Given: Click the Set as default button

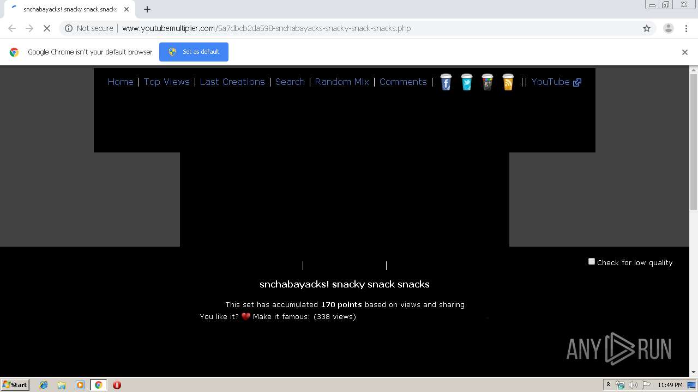Looking at the screenshot, I should [x=194, y=52].
